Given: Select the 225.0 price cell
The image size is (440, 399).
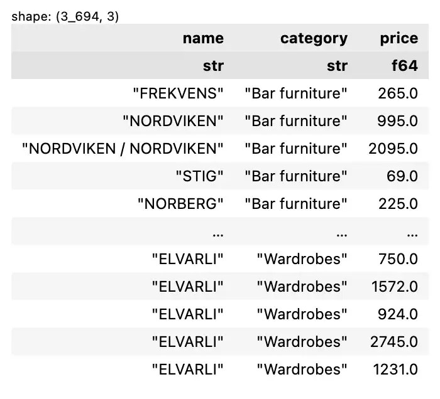Looking at the screenshot, I should click(x=398, y=204).
